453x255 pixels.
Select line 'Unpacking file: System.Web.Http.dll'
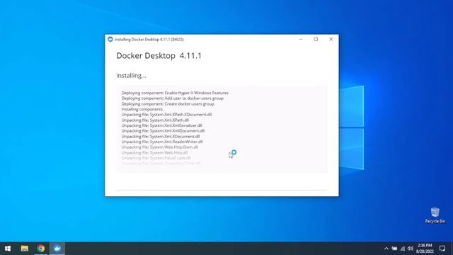tap(154, 153)
